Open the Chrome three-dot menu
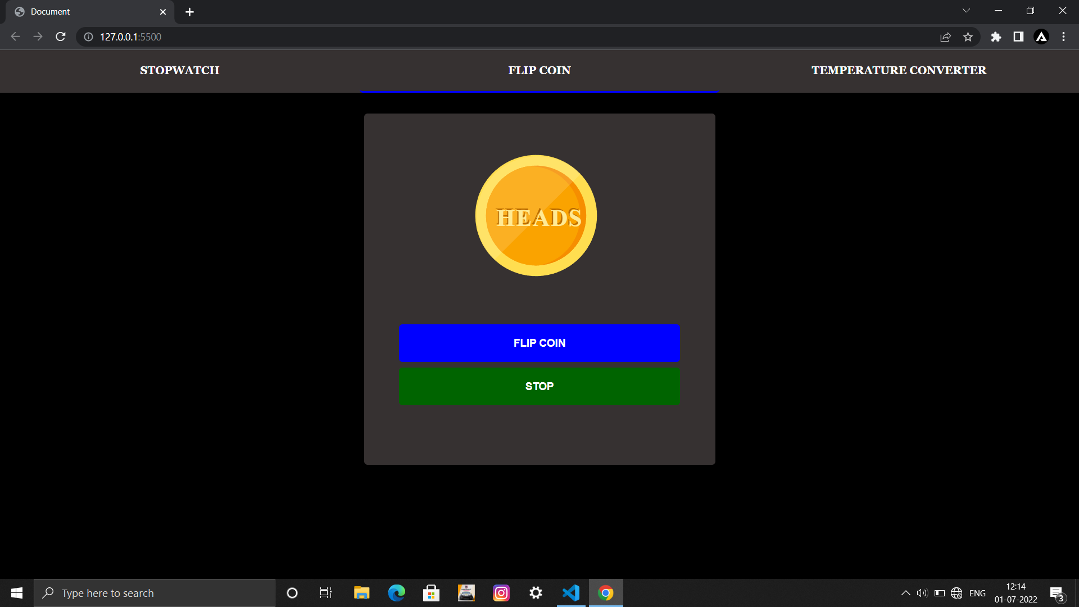This screenshot has height=607, width=1079. point(1063,37)
